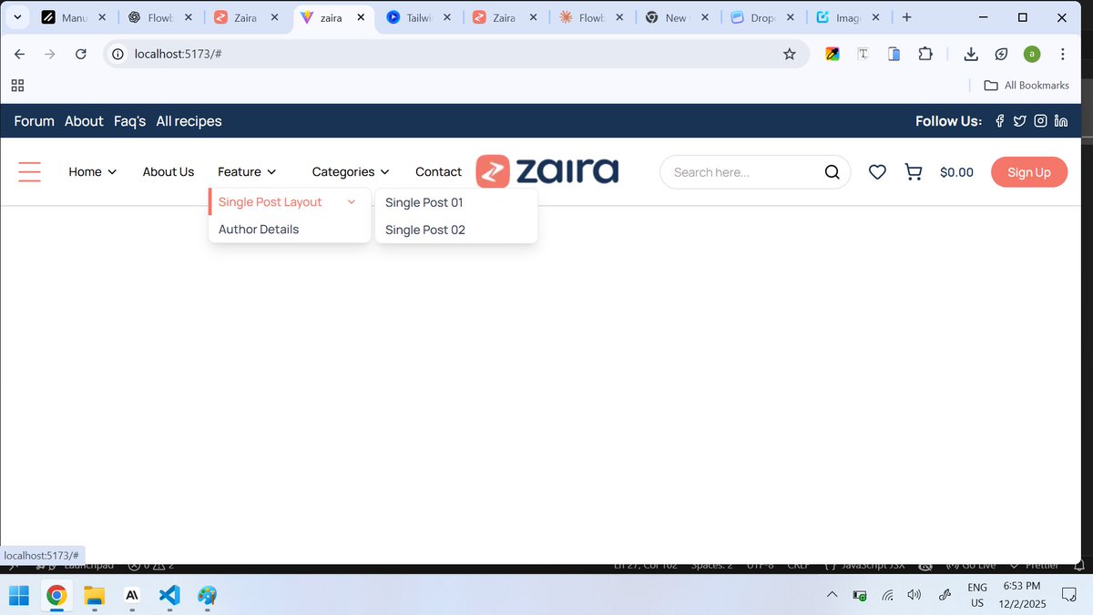Open Visual Studio Code from taskbar
Screen dimensions: 1093x615
[x=169, y=596]
